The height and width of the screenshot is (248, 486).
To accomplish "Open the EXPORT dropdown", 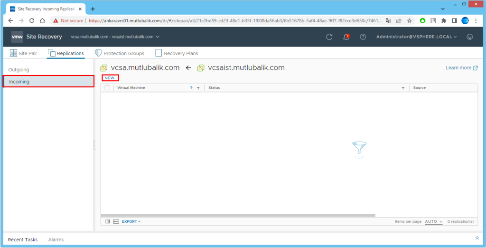I will coord(131,221).
